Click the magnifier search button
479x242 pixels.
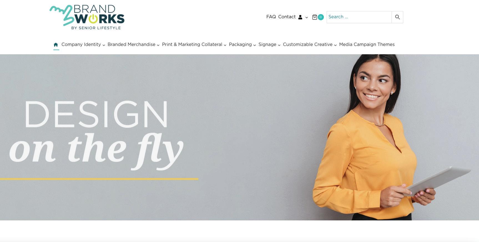click(x=397, y=17)
